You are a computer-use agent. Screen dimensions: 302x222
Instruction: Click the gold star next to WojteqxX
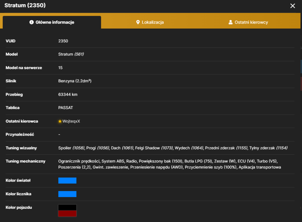coord(60,121)
